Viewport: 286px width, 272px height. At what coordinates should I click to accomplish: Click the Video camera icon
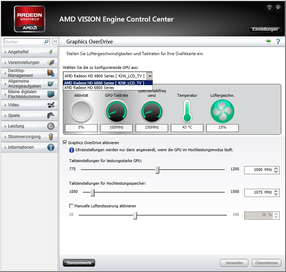[51, 105]
